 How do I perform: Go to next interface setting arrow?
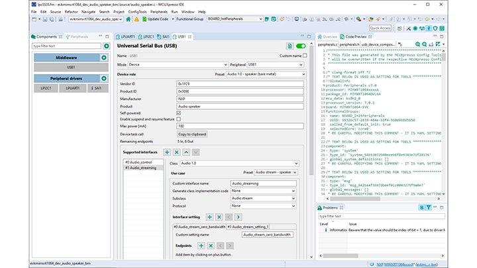pyautogui.click(x=238, y=216)
